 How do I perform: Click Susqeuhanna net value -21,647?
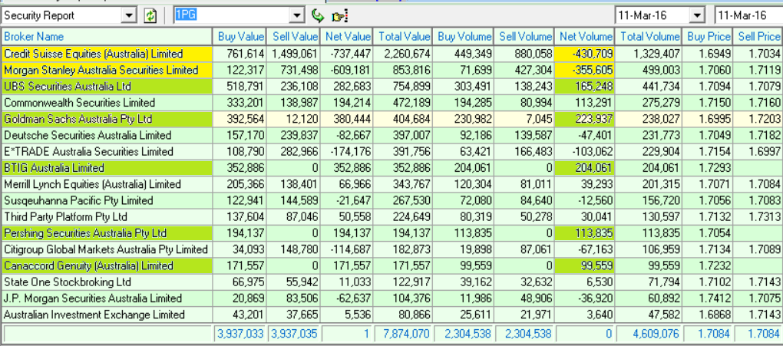click(x=348, y=201)
